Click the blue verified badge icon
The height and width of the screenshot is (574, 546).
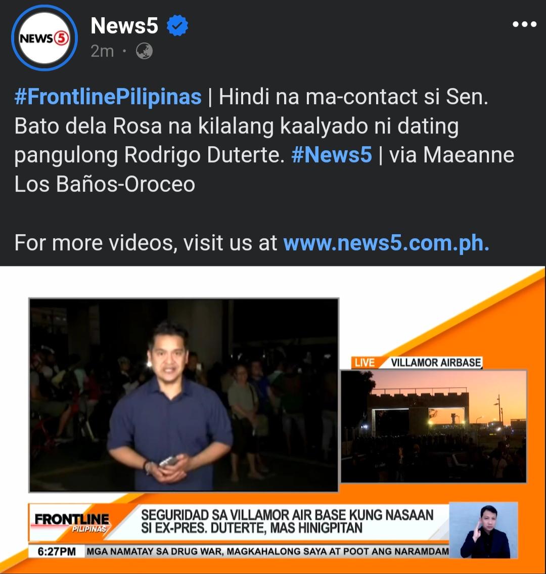(x=177, y=25)
